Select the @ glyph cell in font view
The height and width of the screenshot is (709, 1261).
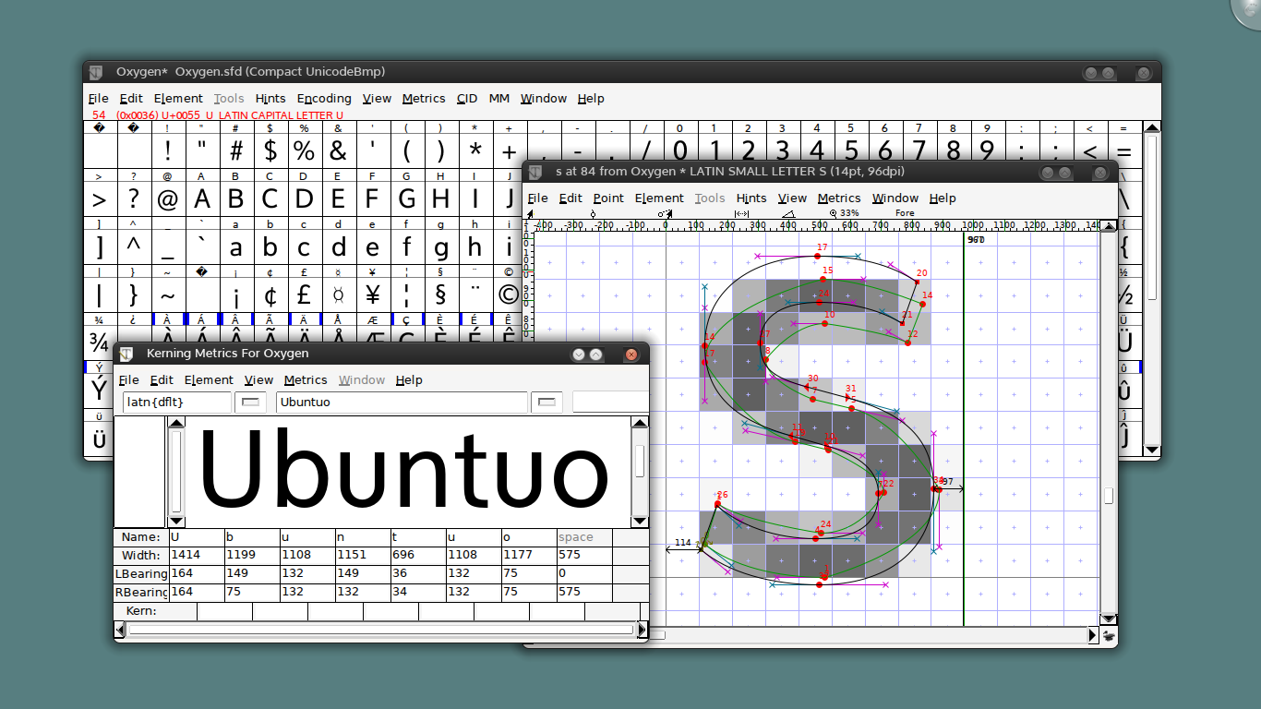[x=168, y=198]
